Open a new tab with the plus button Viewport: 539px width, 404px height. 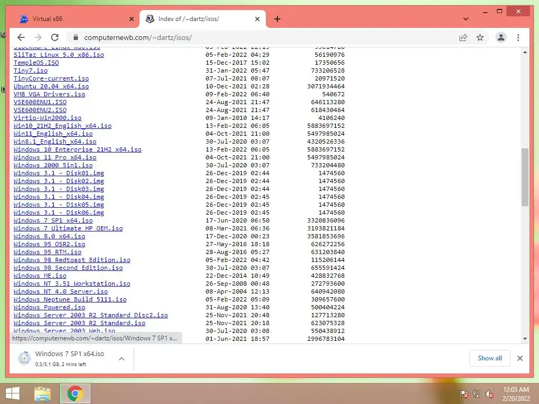[x=277, y=19]
